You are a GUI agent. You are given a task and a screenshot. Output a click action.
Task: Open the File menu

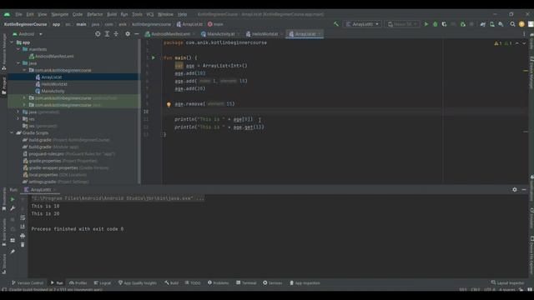[x=18, y=14]
